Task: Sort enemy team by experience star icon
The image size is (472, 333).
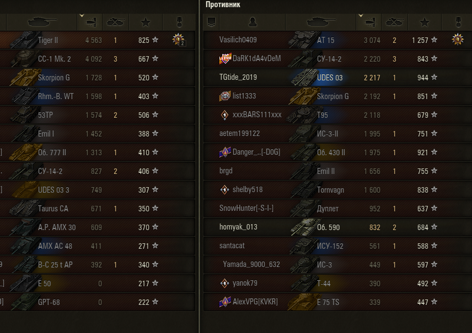Action: point(425,22)
